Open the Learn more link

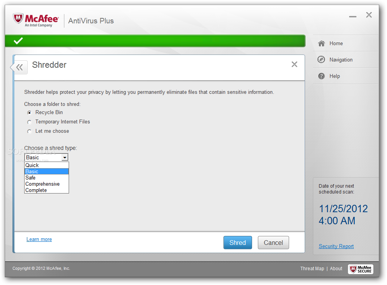pos(39,239)
